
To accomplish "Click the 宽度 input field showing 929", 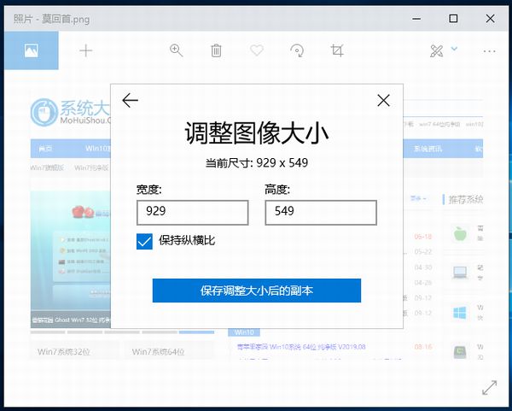I will [x=192, y=212].
